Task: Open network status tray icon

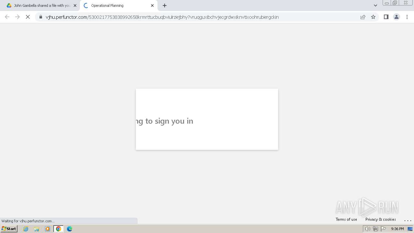Action: click(375, 229)
